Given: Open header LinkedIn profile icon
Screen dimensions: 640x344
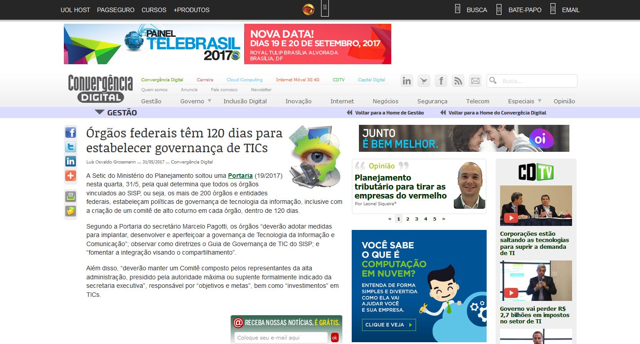Looking at the screenshot, I should click(407, 81).
